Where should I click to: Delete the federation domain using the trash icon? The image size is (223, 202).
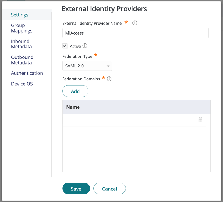click(x=200, y=120)
